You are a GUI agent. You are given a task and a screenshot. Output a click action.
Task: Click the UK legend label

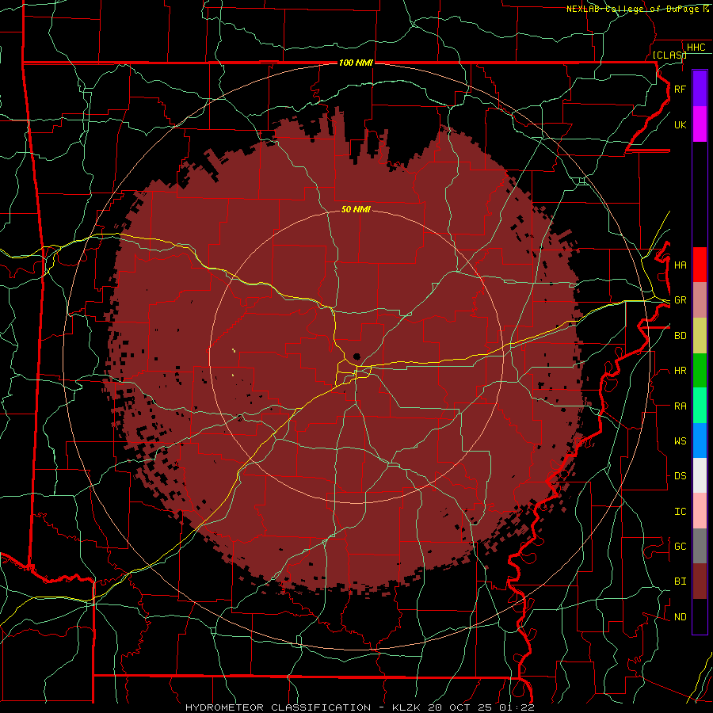click(x=681, y=124)
